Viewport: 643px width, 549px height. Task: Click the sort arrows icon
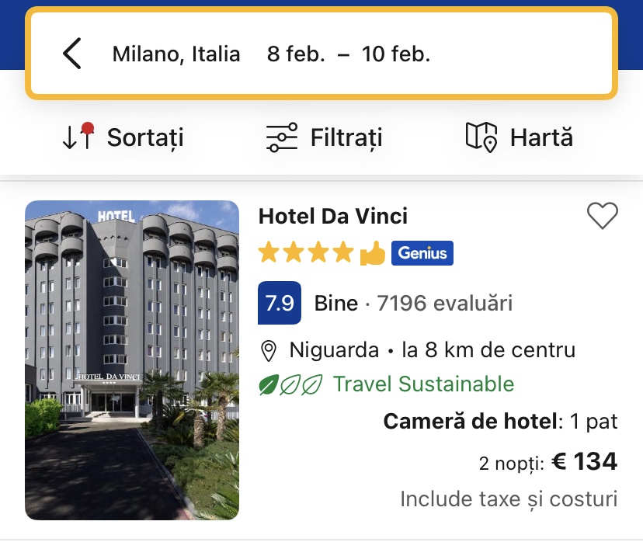point(78,137)
